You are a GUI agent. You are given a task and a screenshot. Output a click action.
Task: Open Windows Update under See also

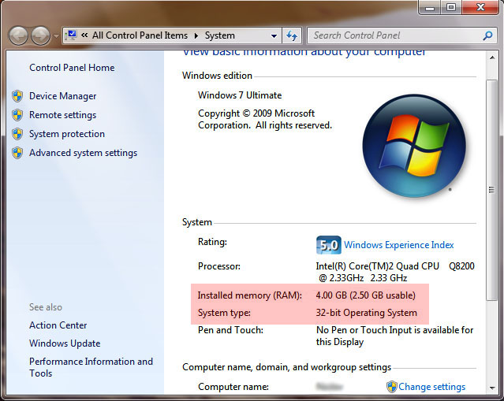pos(65,343)
